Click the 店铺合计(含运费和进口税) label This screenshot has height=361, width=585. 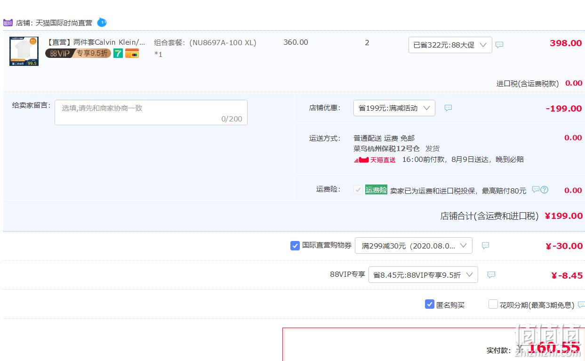[x=489, y=216]
